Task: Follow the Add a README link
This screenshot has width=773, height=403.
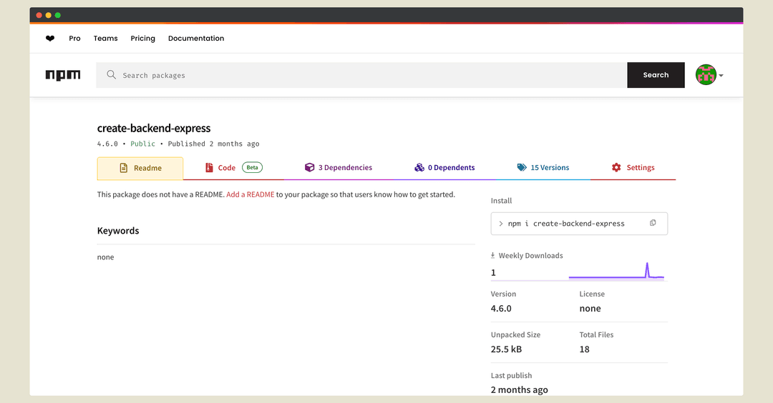Action: [x=251, y=194]
